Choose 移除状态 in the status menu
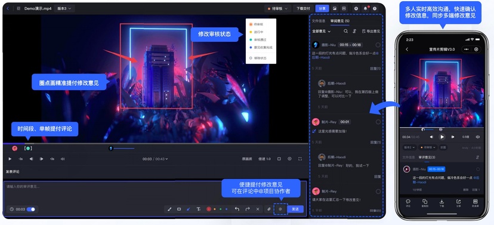 (261, 58)
